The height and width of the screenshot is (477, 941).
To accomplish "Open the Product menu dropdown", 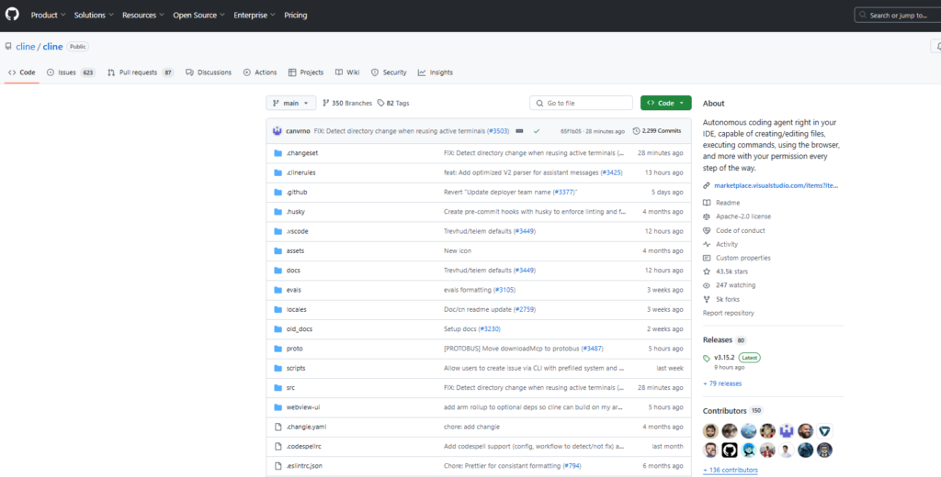I will (x=48, y=15).
